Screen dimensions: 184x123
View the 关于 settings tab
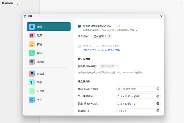(x=48, y=100)
